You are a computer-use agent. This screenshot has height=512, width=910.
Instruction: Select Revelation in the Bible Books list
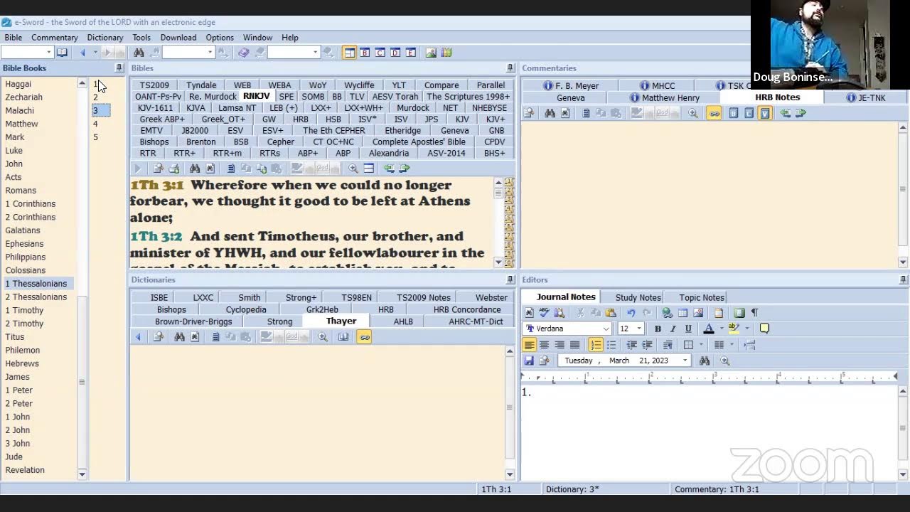pos(25,470)
